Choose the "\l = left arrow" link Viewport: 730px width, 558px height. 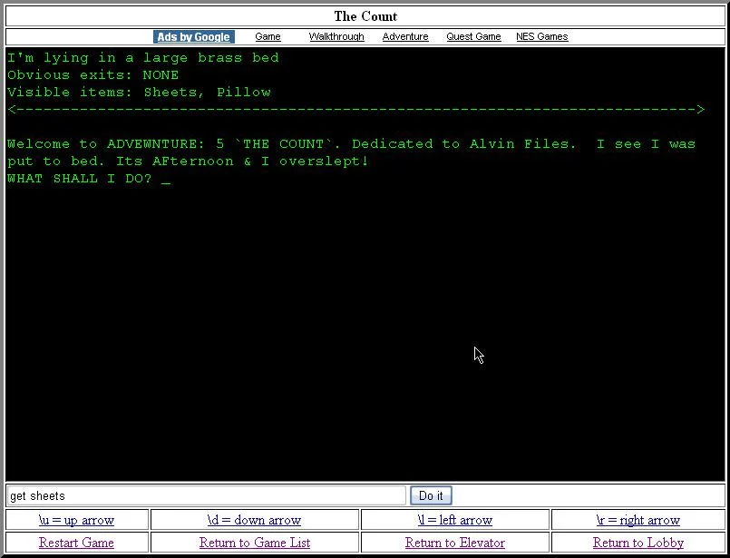tap(455, 520)
